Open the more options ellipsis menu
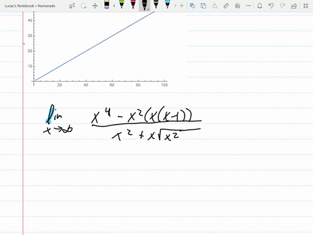The width and height of the screenshot is (313, 235). point(248,6)
